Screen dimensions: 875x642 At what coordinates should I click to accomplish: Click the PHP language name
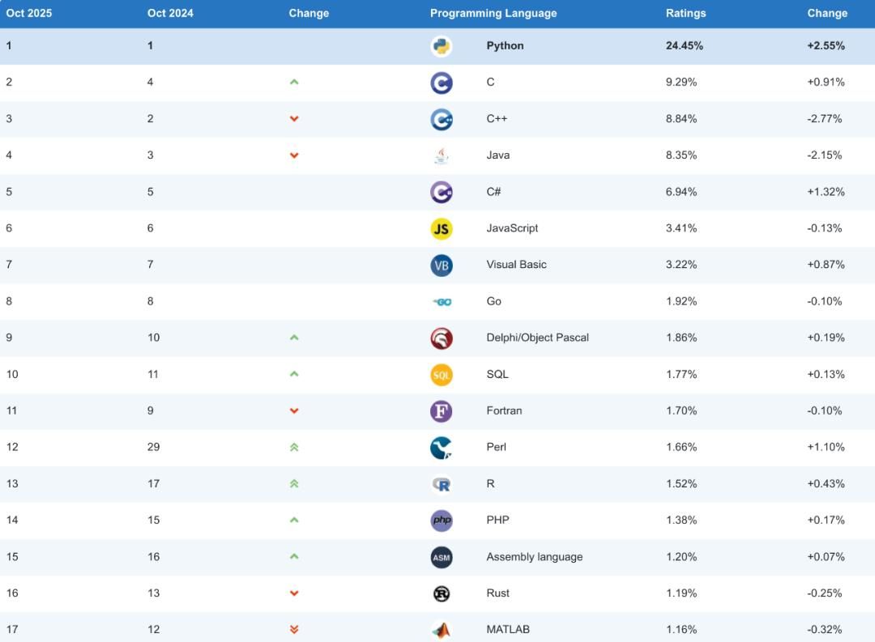coord(497,520)
